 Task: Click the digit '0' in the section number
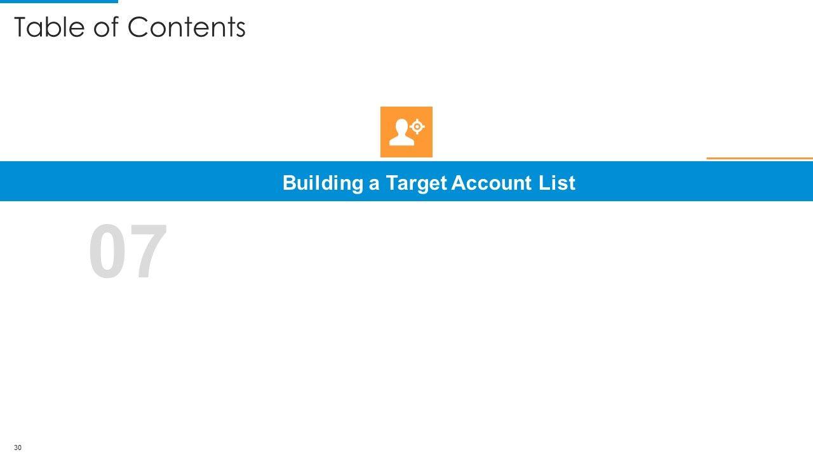click(108, 252)
